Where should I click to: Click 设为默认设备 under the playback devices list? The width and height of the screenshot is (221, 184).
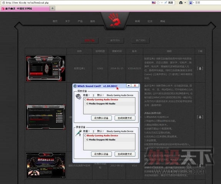click(101, 118)
